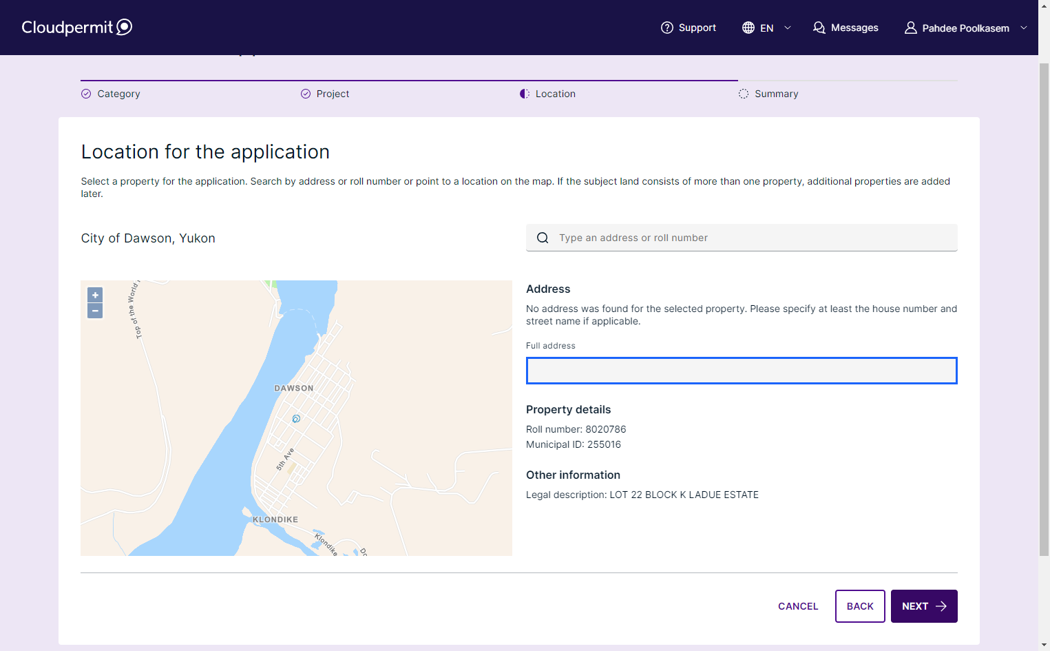Click the Municipal ID 255016 text
Screen dimensions: 1050x651
click(x=574, y=444)
